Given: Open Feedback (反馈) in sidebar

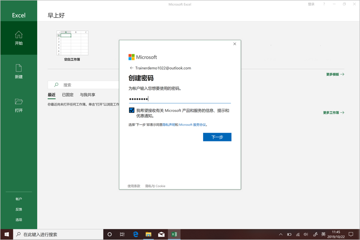Looking at the screenshot, I should tap(18, 209).
